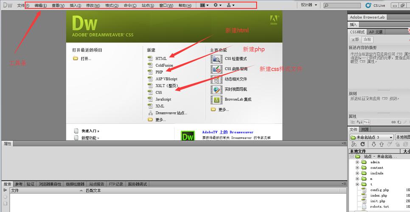The height and width of the screenshot is (212, 410).
Task: Show CSS properties category view icon
Action: [352, 122]
